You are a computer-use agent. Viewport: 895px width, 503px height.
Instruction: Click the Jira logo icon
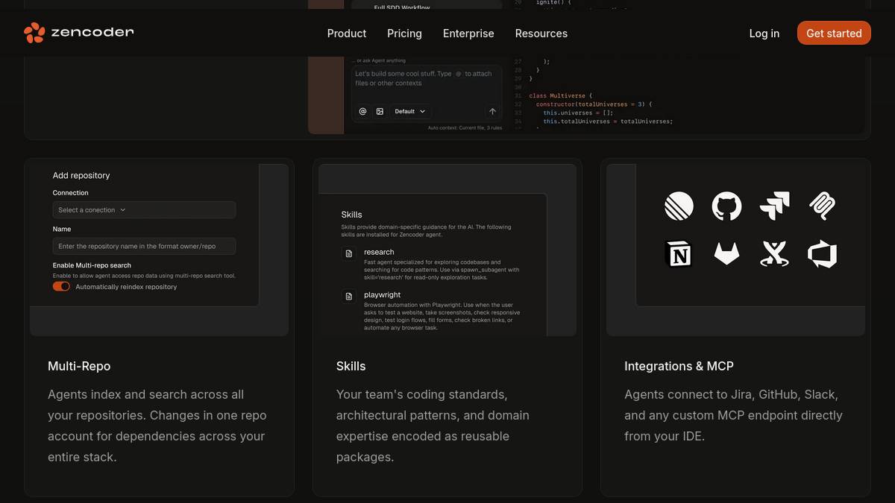pos(774,206)
